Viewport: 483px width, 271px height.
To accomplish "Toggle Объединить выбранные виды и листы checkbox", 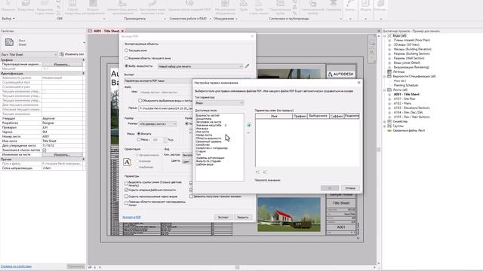I will point(140,100).
